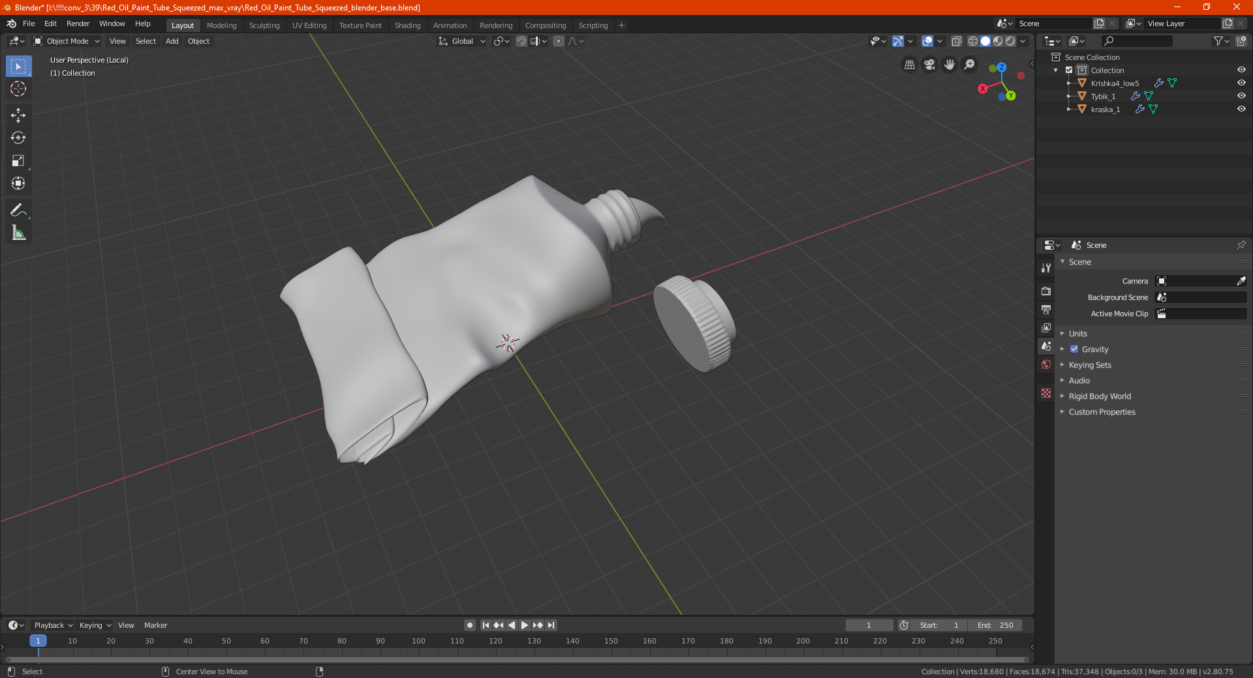1253x678 pixels.
Task: Activate the Scale tool
Action: (x=18, y=160)
